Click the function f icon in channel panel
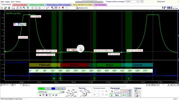The image size is (179, 100). point(53,95)
